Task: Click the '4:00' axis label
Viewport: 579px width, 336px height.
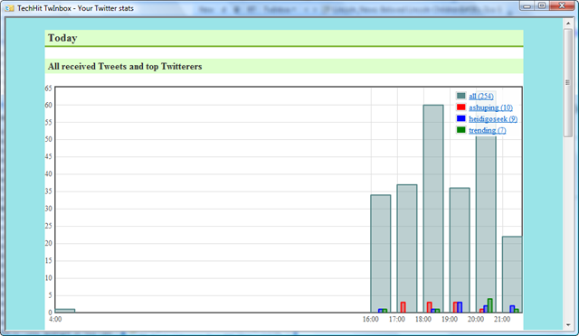Action: click(55, 319)
